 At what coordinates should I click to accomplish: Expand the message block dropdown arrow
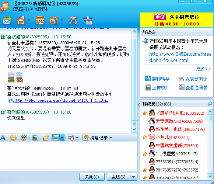77,138
